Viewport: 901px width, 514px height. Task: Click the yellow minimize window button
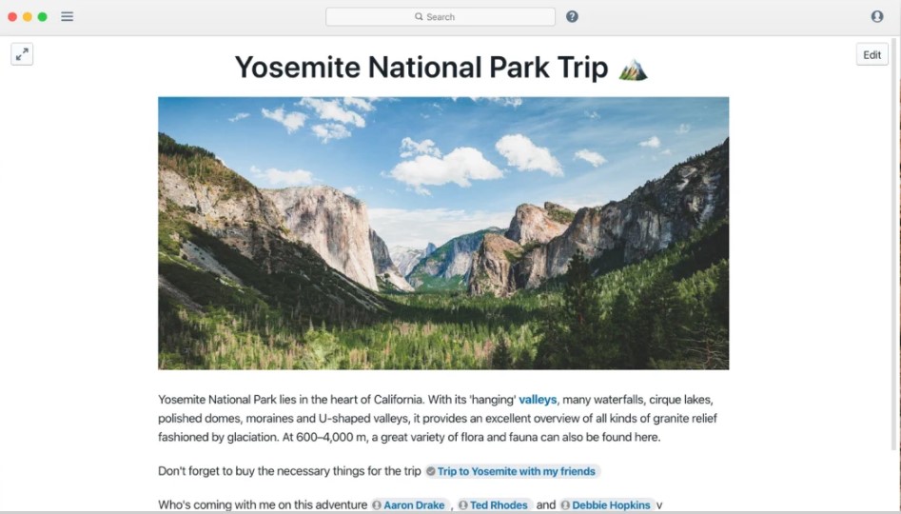pos(28,16)
